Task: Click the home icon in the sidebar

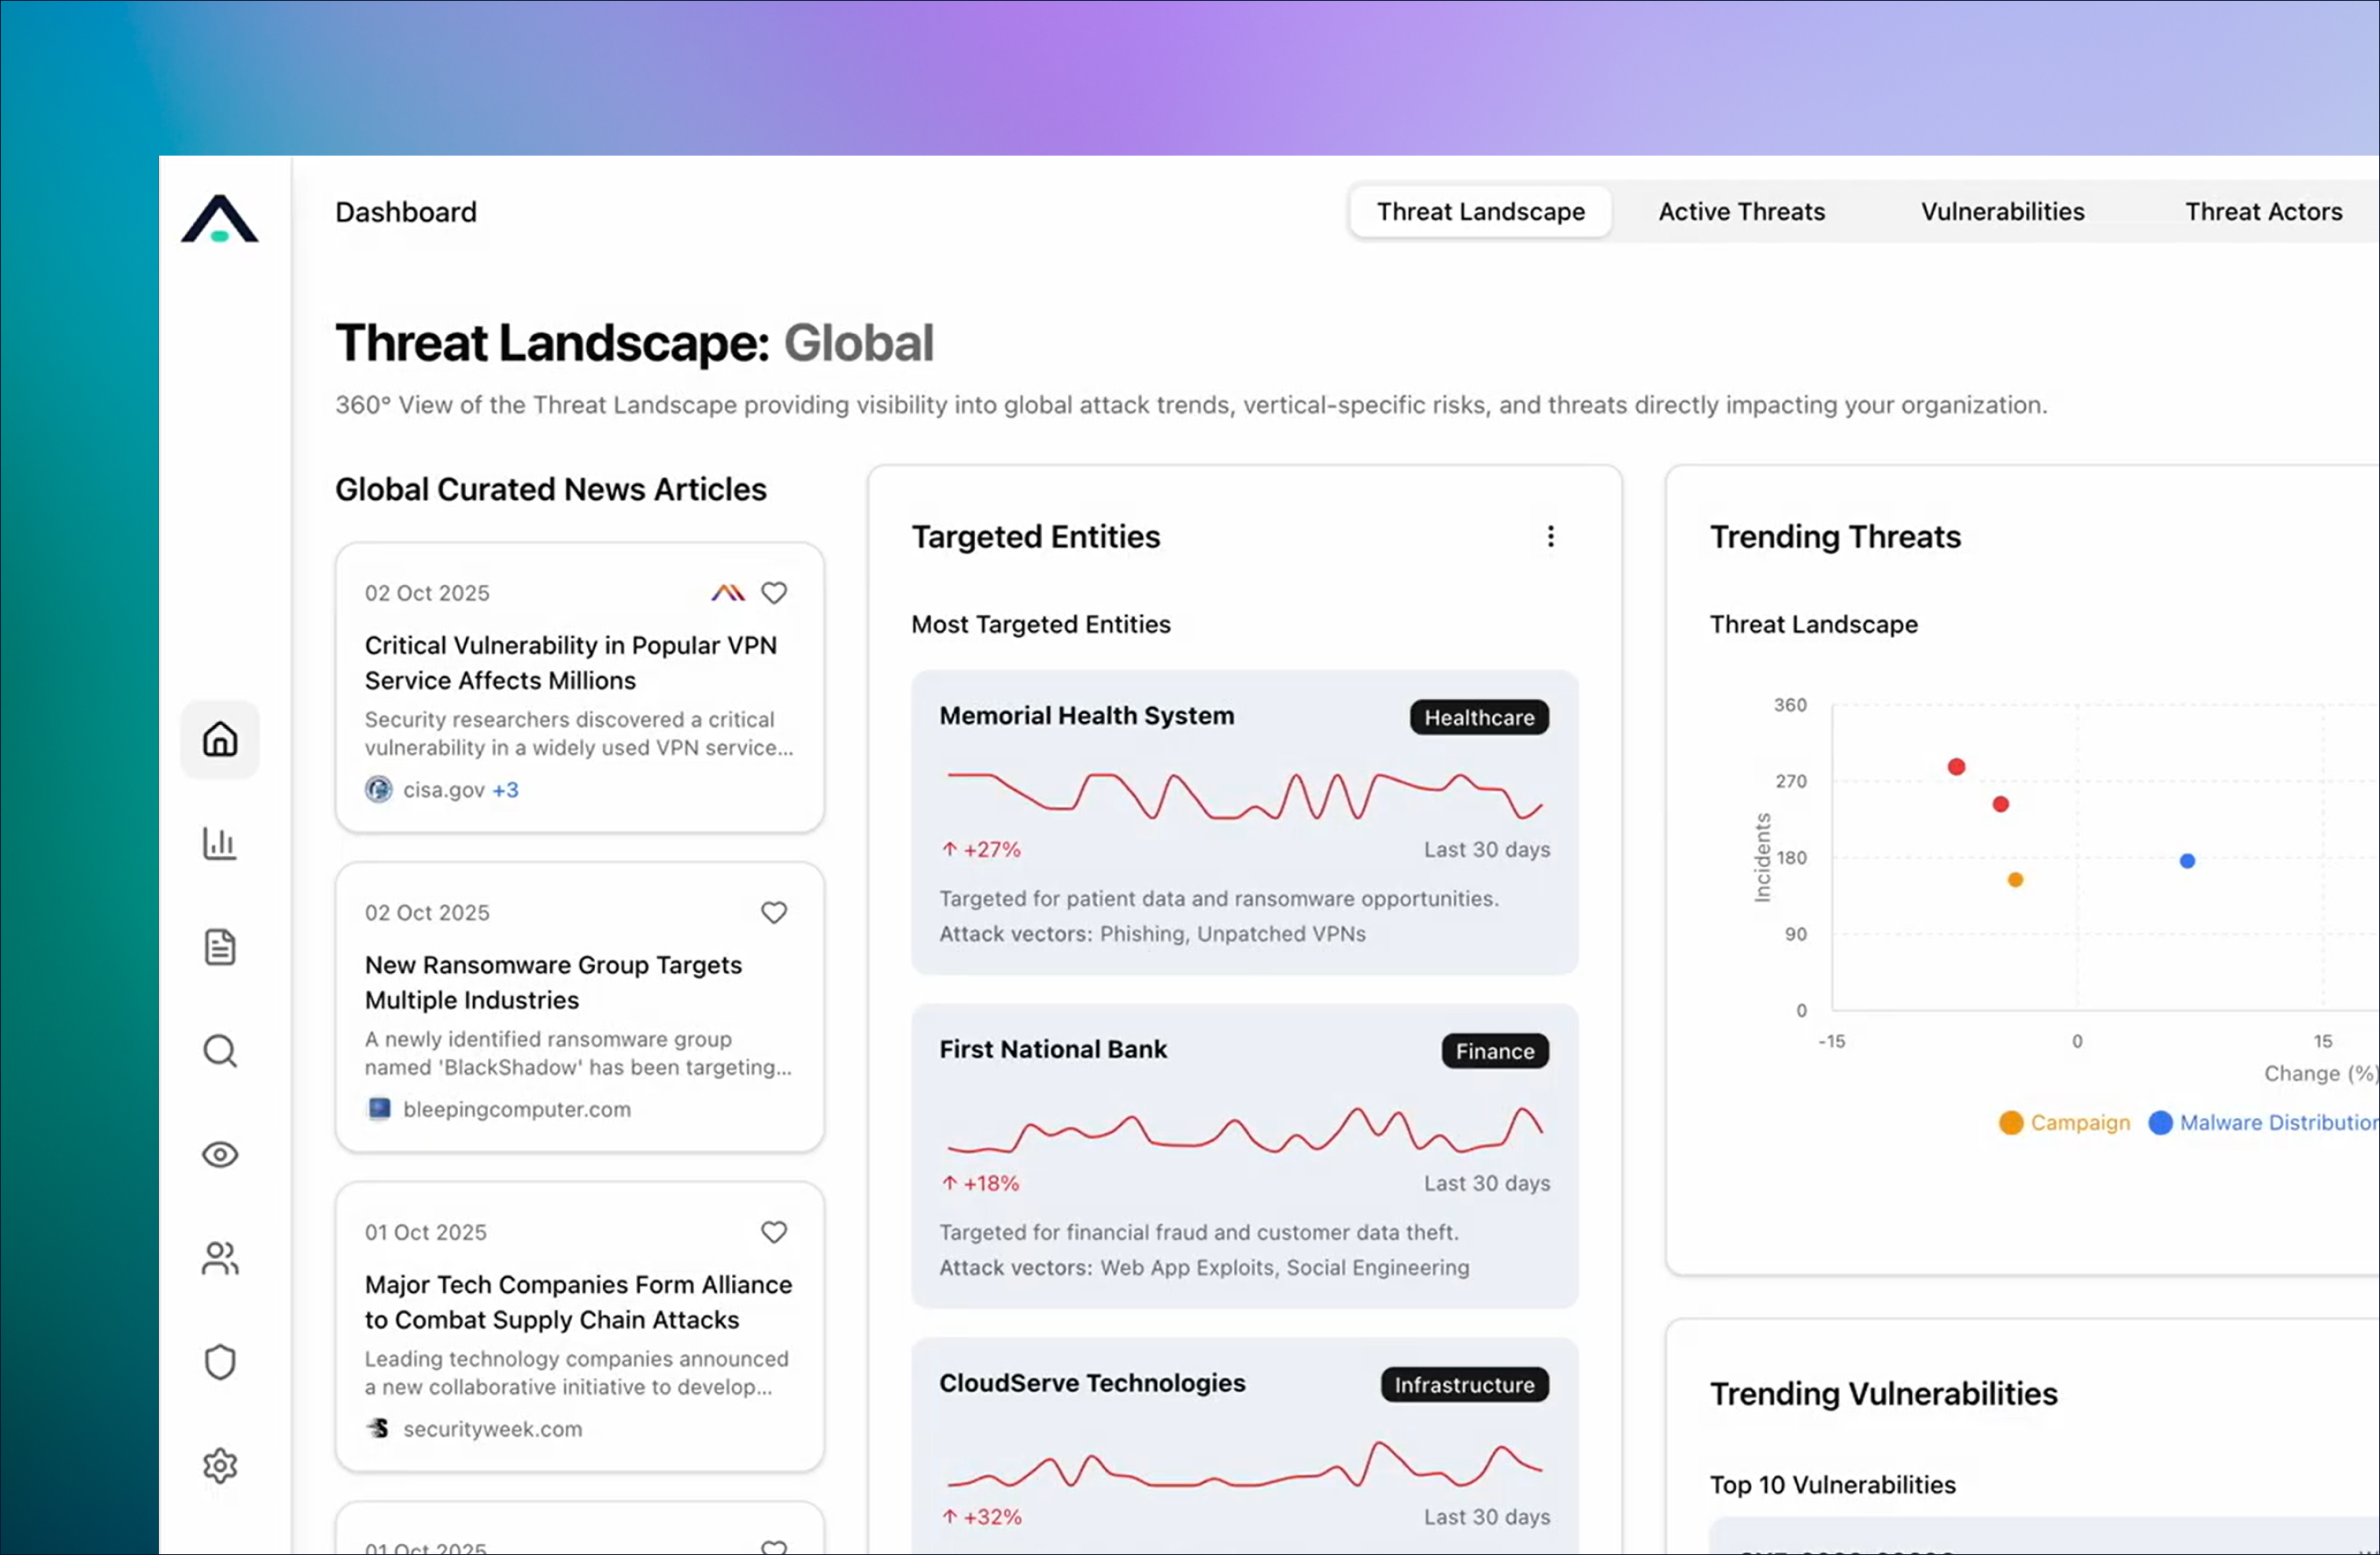Action: click(x=220, y=739)
